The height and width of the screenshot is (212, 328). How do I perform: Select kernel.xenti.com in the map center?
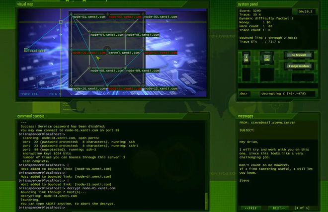click(123, 53)
